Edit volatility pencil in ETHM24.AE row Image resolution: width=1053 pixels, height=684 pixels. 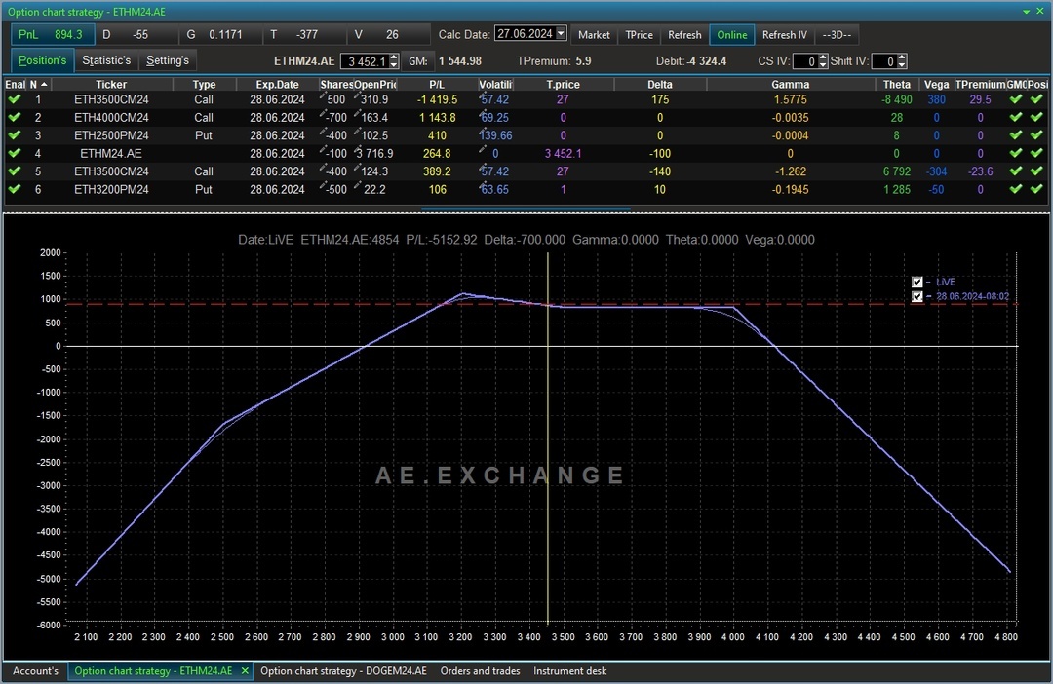[483, 150]
